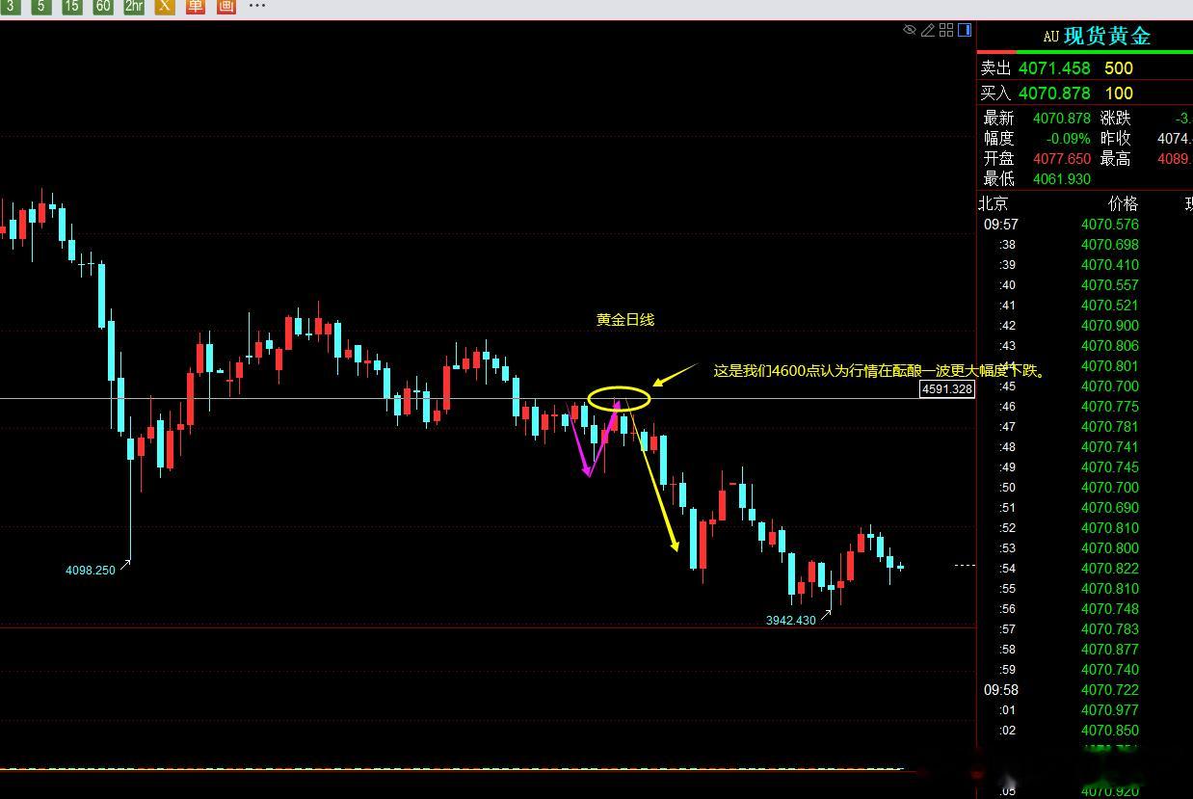
Task: Expand the three-dots more options menu
Action: coord(257,5)
